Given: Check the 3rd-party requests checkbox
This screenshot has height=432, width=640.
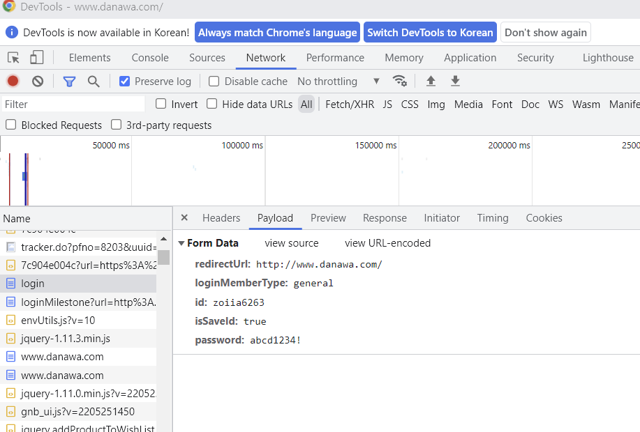Looking at the screenshot, I should pyautogui.click(x=117, y=125).
